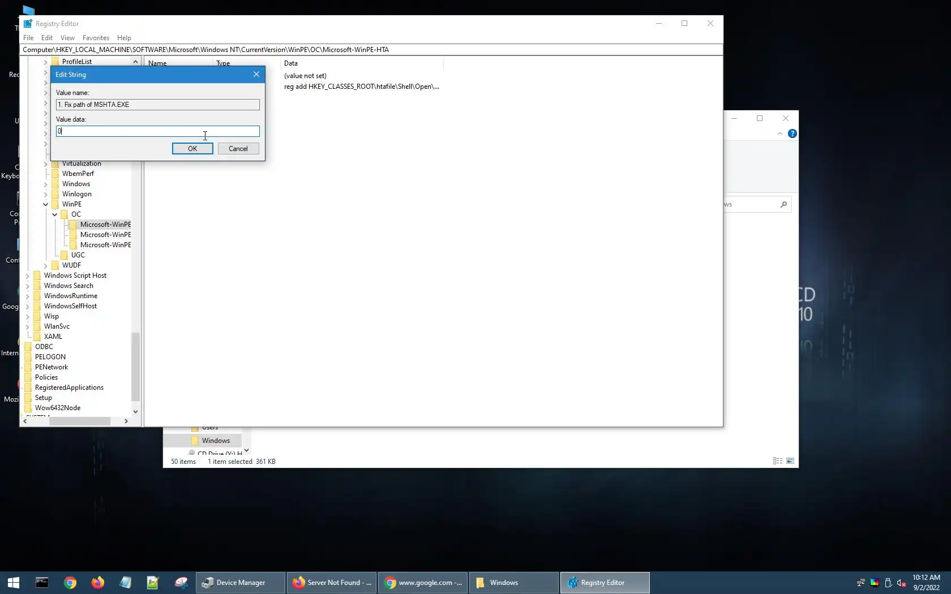Close the Edit String dialog with X
This screenshot has height=594, width=951.
pyautogui.click(x=256, y=74)
